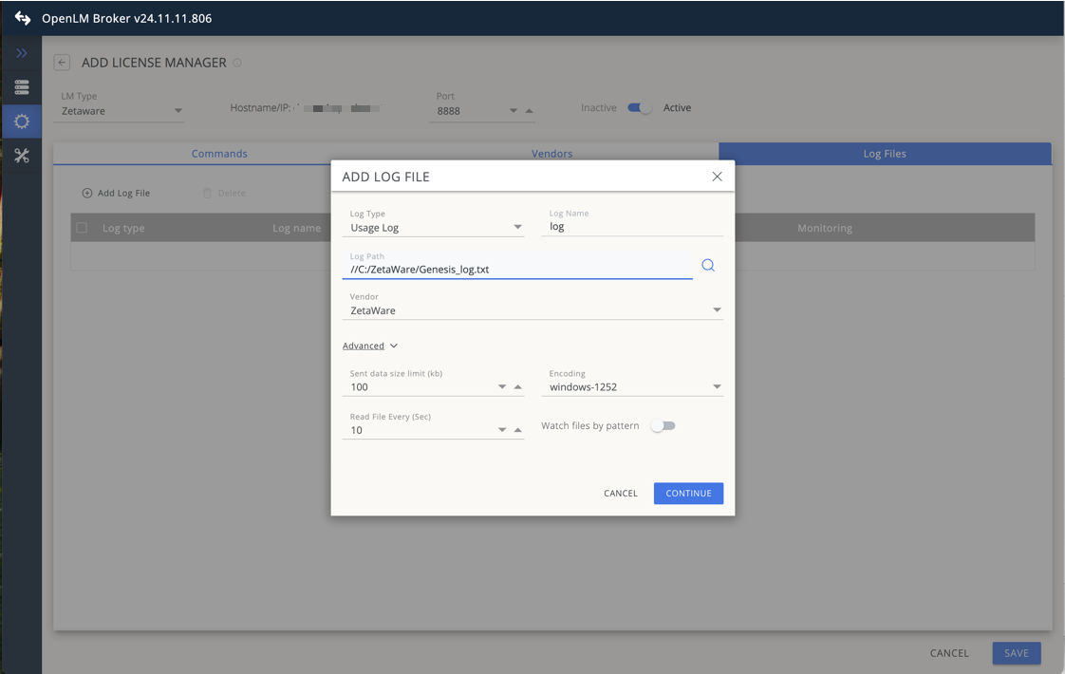Click the OpenLM Broker logo arrows

[x=21, y=17]
